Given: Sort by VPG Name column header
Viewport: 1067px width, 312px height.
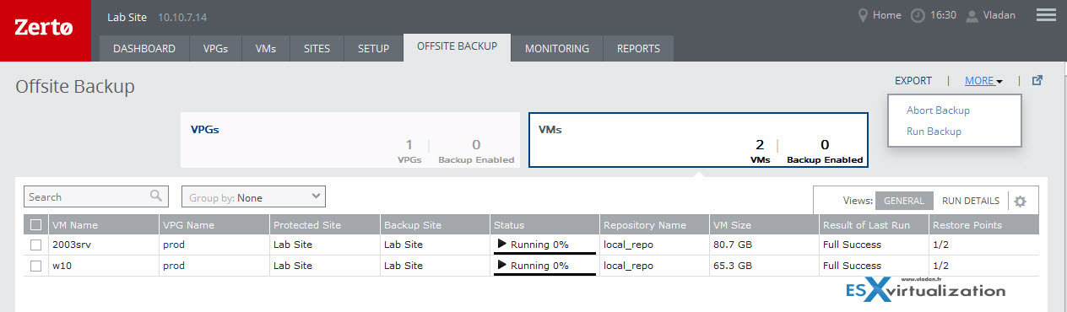Looking at the screenshot, I should tap(214, 225).
